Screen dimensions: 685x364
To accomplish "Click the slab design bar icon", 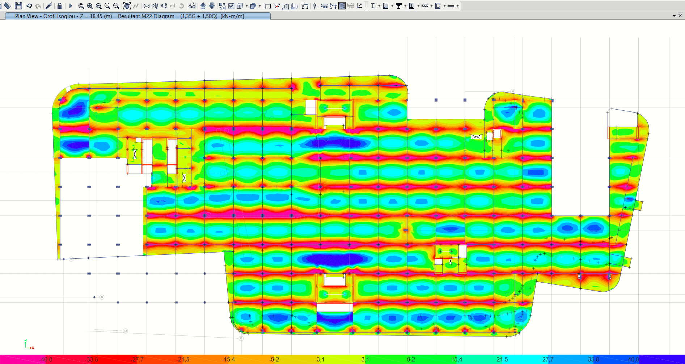I will (451, 6).
